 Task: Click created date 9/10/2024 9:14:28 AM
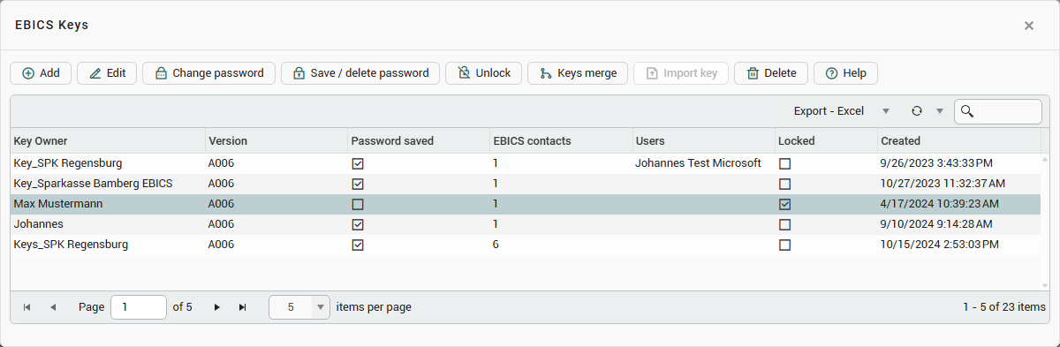pyautogui.click(x=936, y=224)
